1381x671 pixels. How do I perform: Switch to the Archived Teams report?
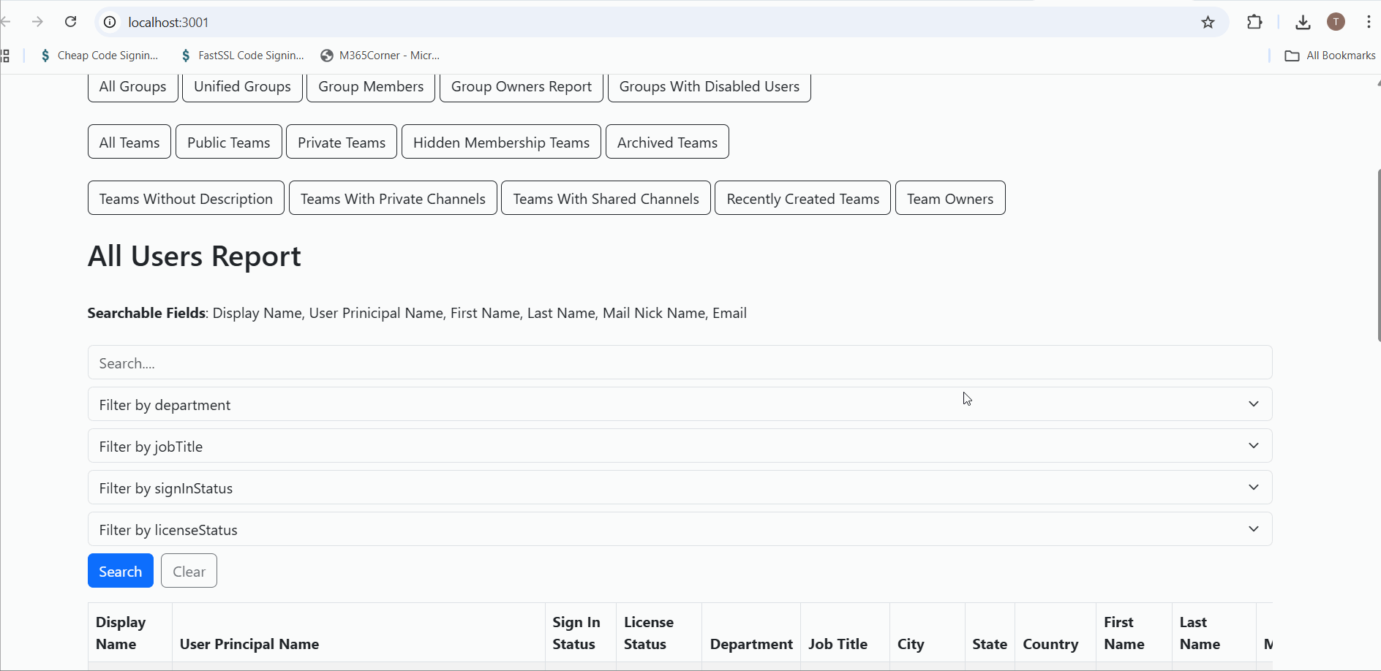click(x=667, y=142)
